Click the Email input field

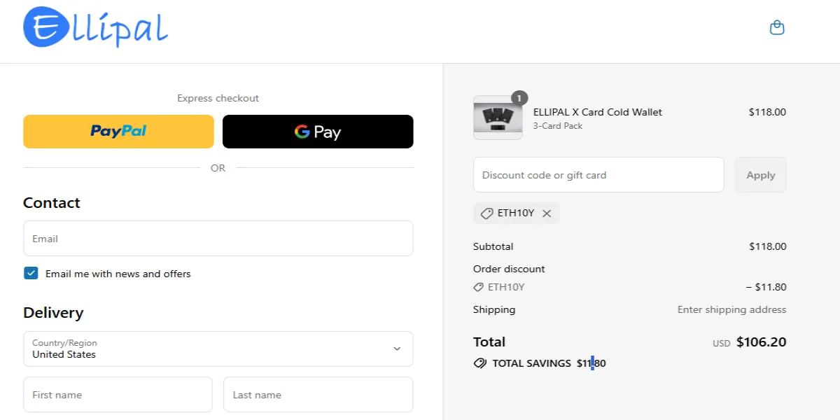218,238
